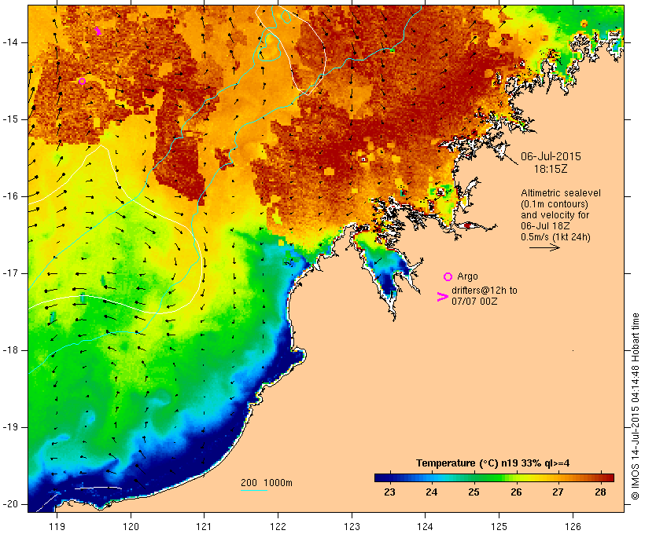Click the longitude label 124
Viewport: 645px width, 534px height.
tap(425, 526)
